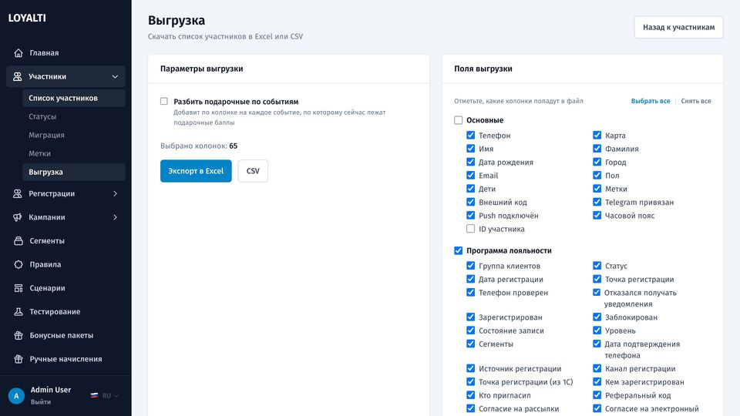Image resolution: width=740 pixels, height=416 pixels.
Task: Click the Admin User avatar
Action: click(x=16, y=396)
